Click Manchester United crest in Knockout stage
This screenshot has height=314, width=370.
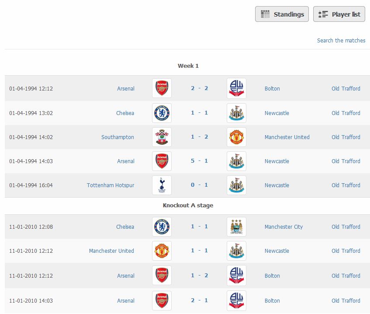[162, 251]
